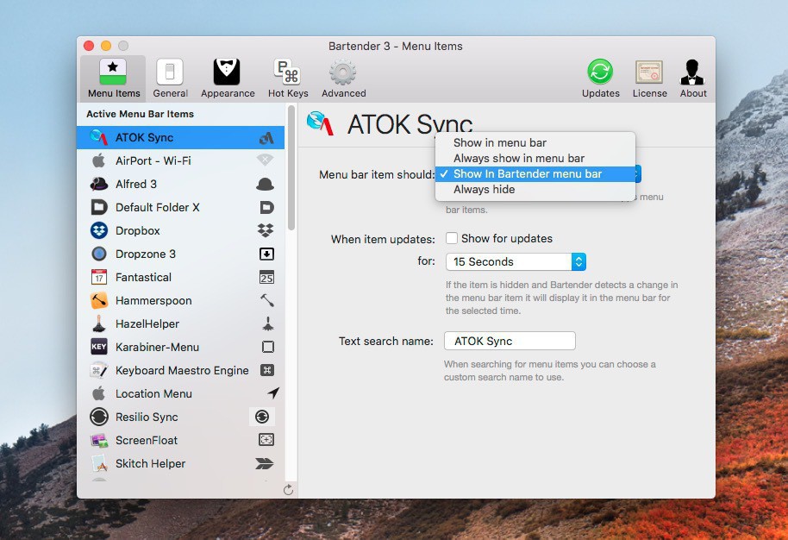Enable the Show for updates checkbox
This screenshot has width=788, height=540.
(x=452, y=238)
